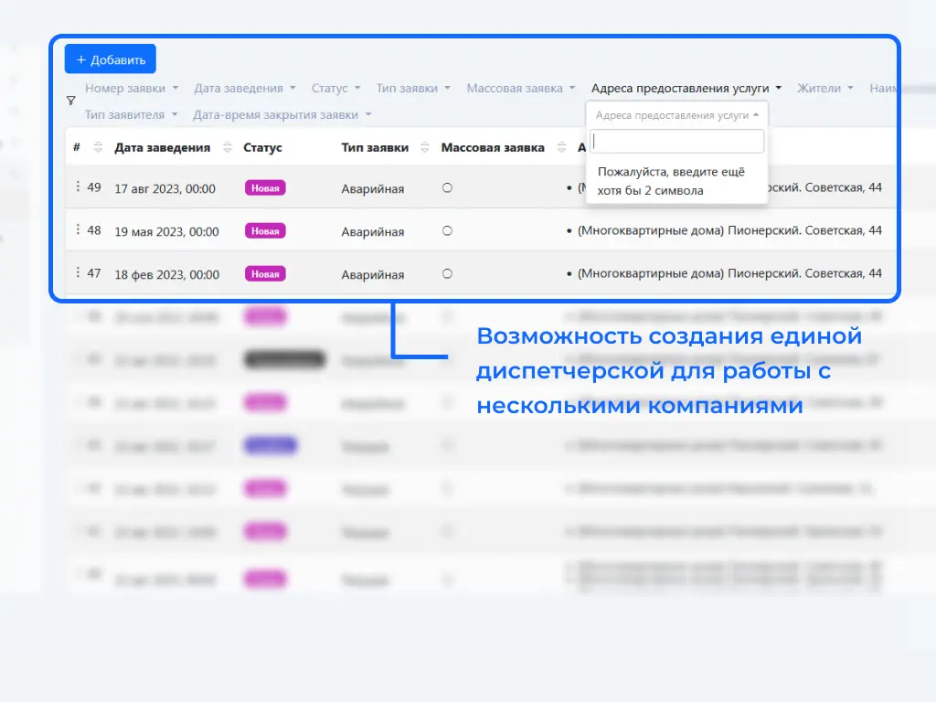Open the Жители filter dropdown
This screenshot has height=702, width=936.
824,89
